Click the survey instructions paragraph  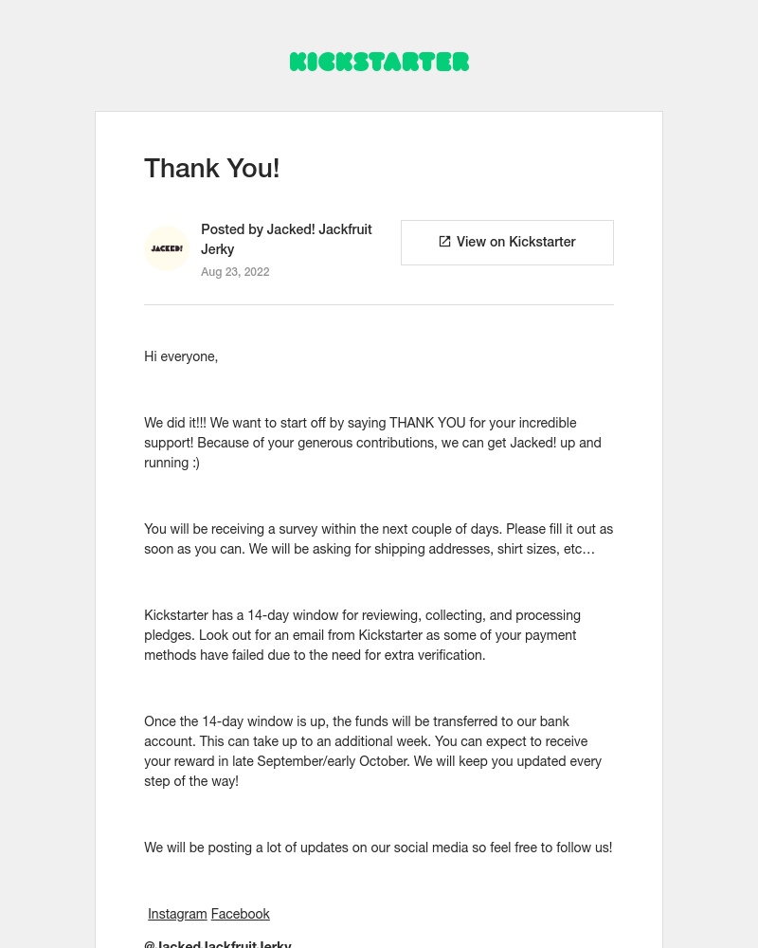coord(378,538)
